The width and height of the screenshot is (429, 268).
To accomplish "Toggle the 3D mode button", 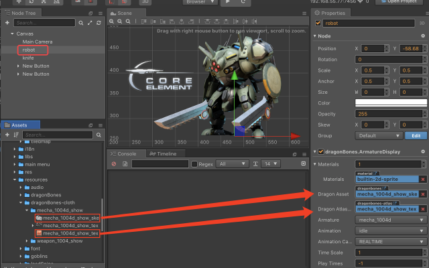I will tap(145, 2).
